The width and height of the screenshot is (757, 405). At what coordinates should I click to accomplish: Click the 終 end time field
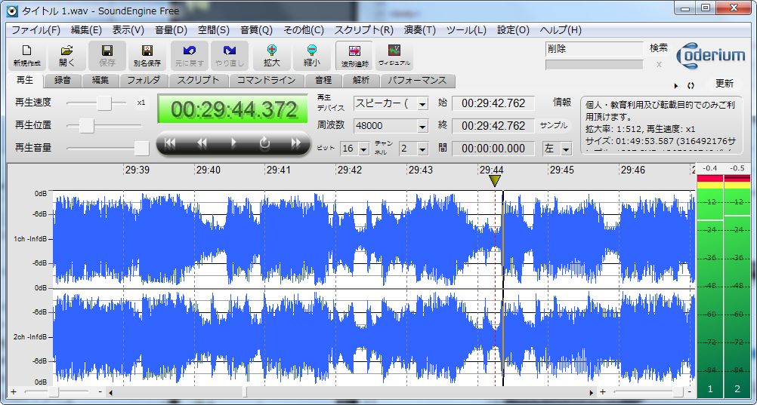(493, 126)
